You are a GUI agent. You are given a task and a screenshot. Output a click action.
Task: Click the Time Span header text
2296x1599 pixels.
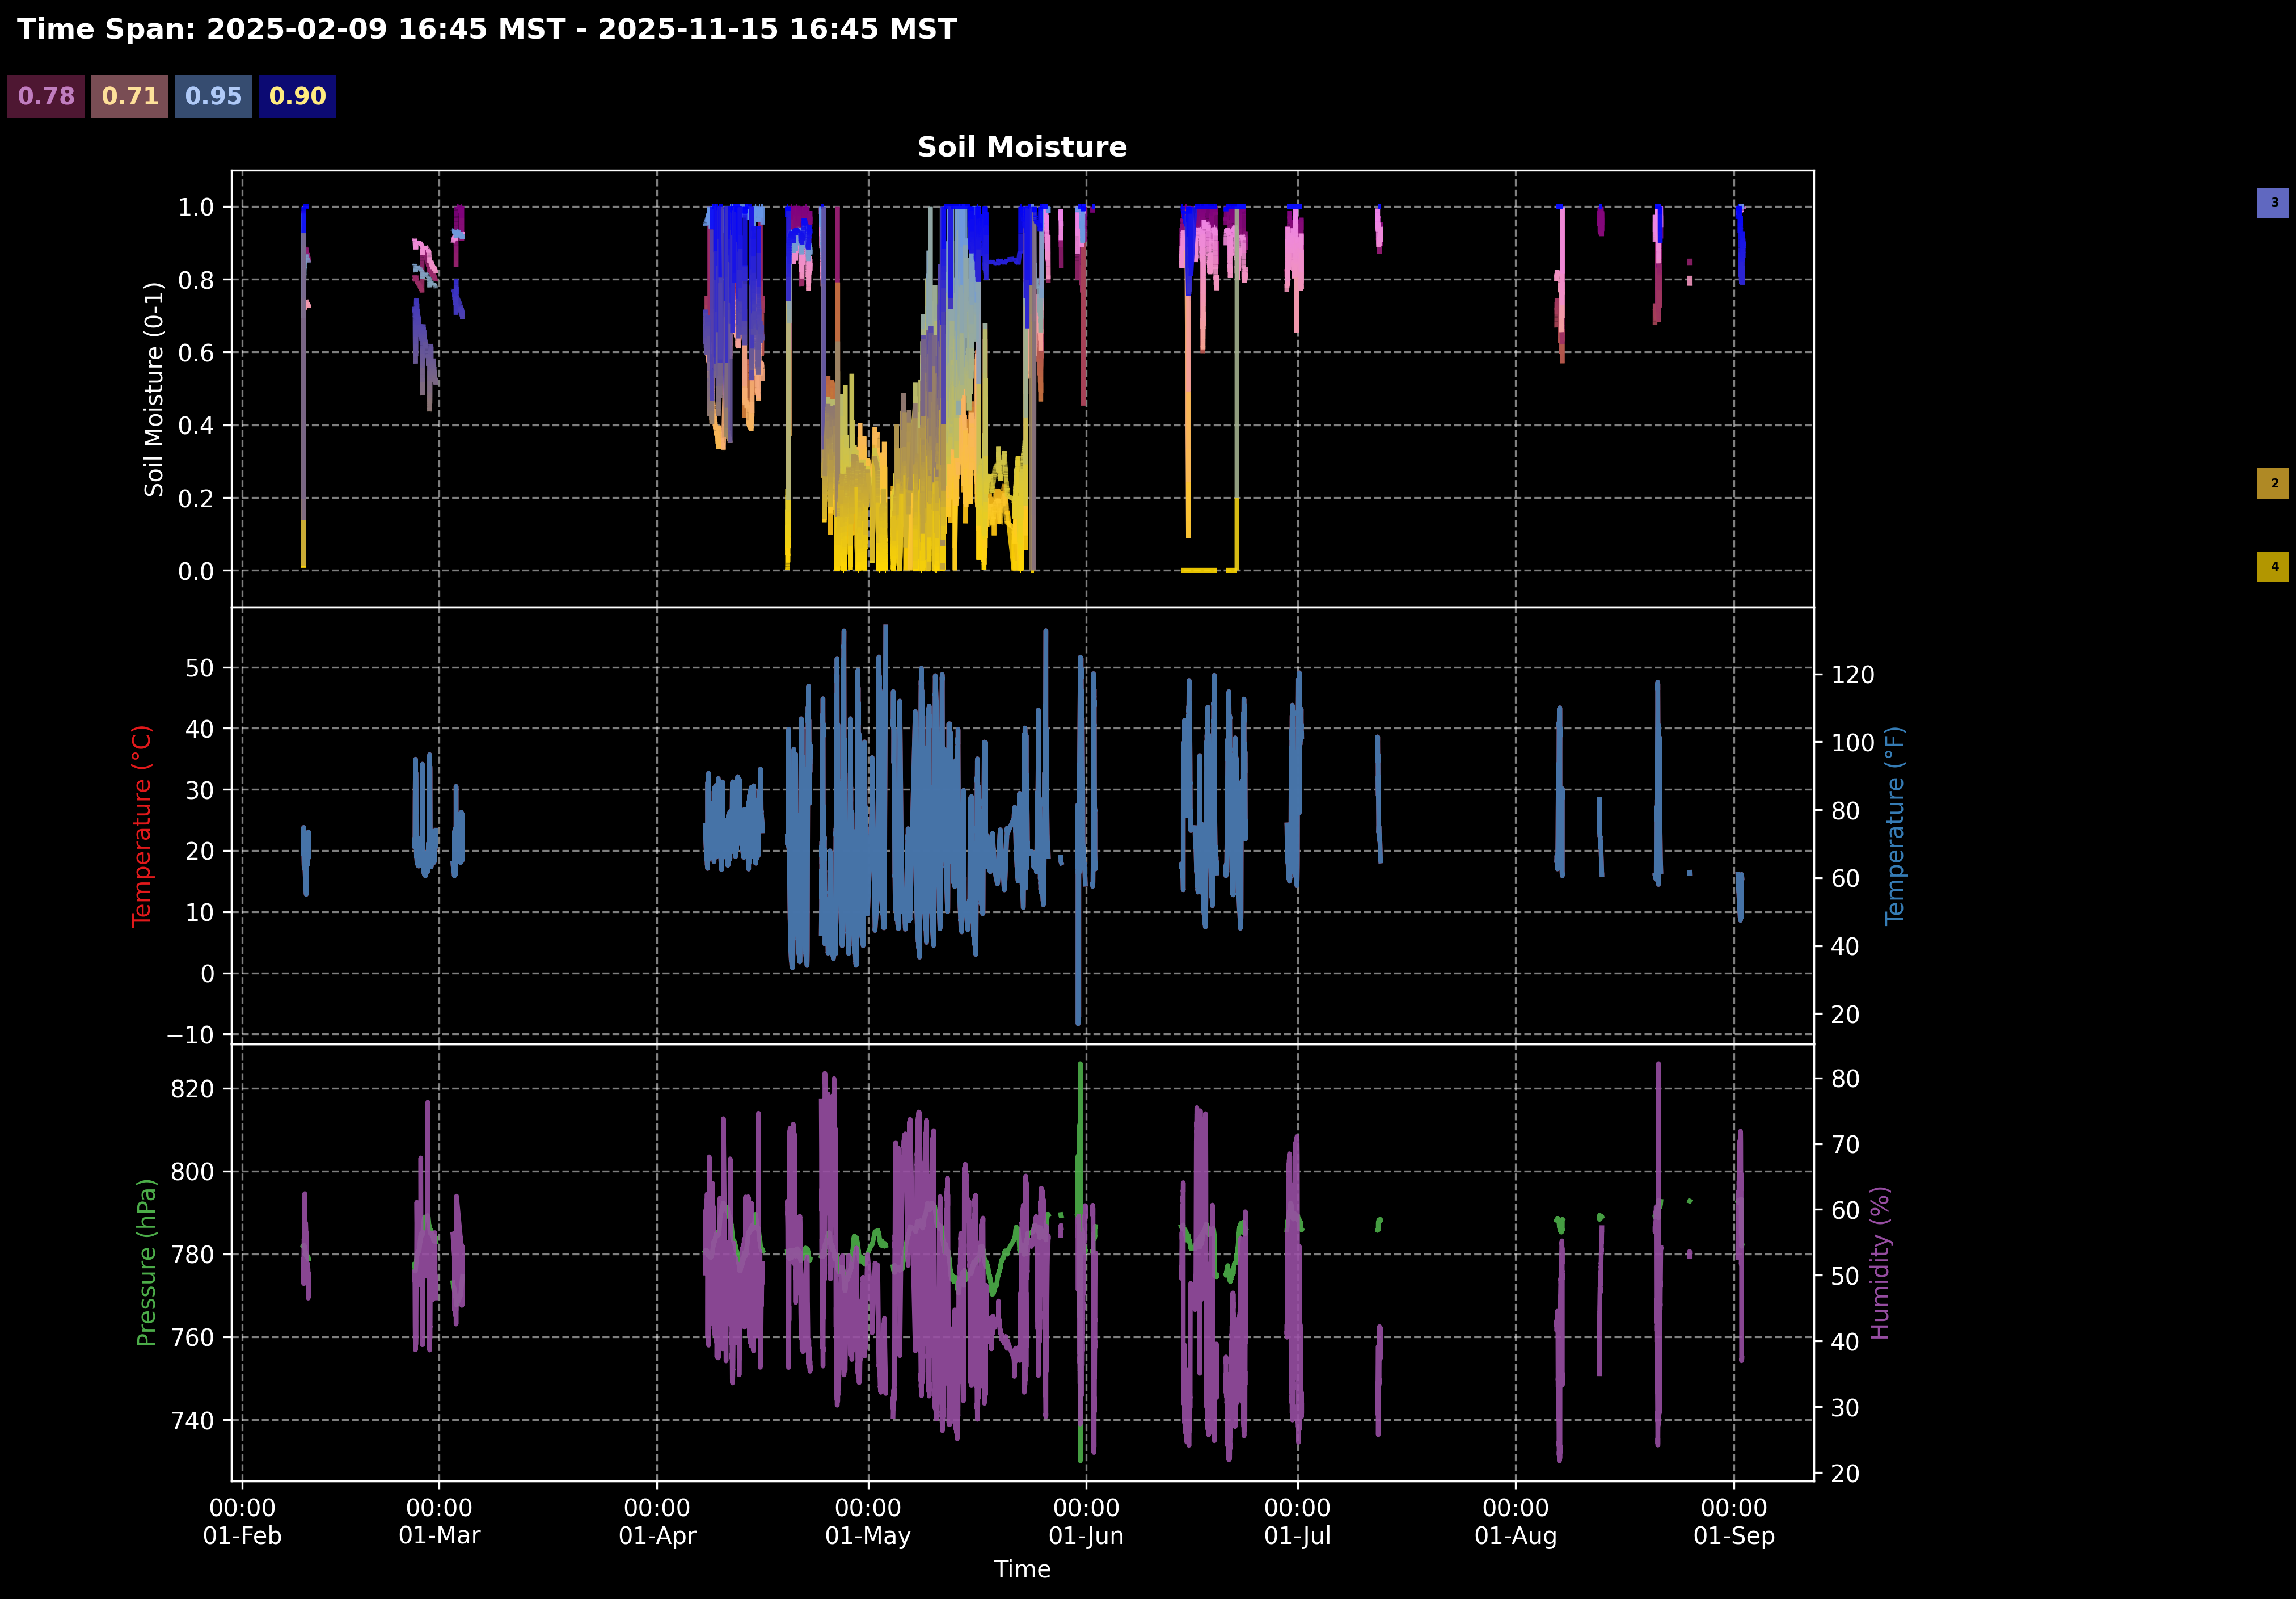coord(487,29)
